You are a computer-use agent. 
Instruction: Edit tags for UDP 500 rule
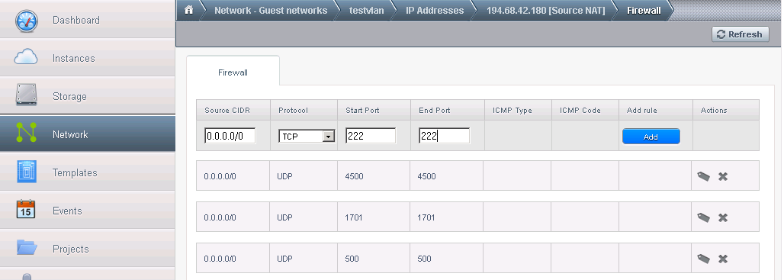pyautogui.click(x=703, y=259)
